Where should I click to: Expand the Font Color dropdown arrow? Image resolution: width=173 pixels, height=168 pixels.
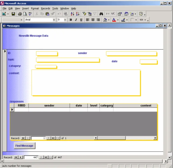118,20
